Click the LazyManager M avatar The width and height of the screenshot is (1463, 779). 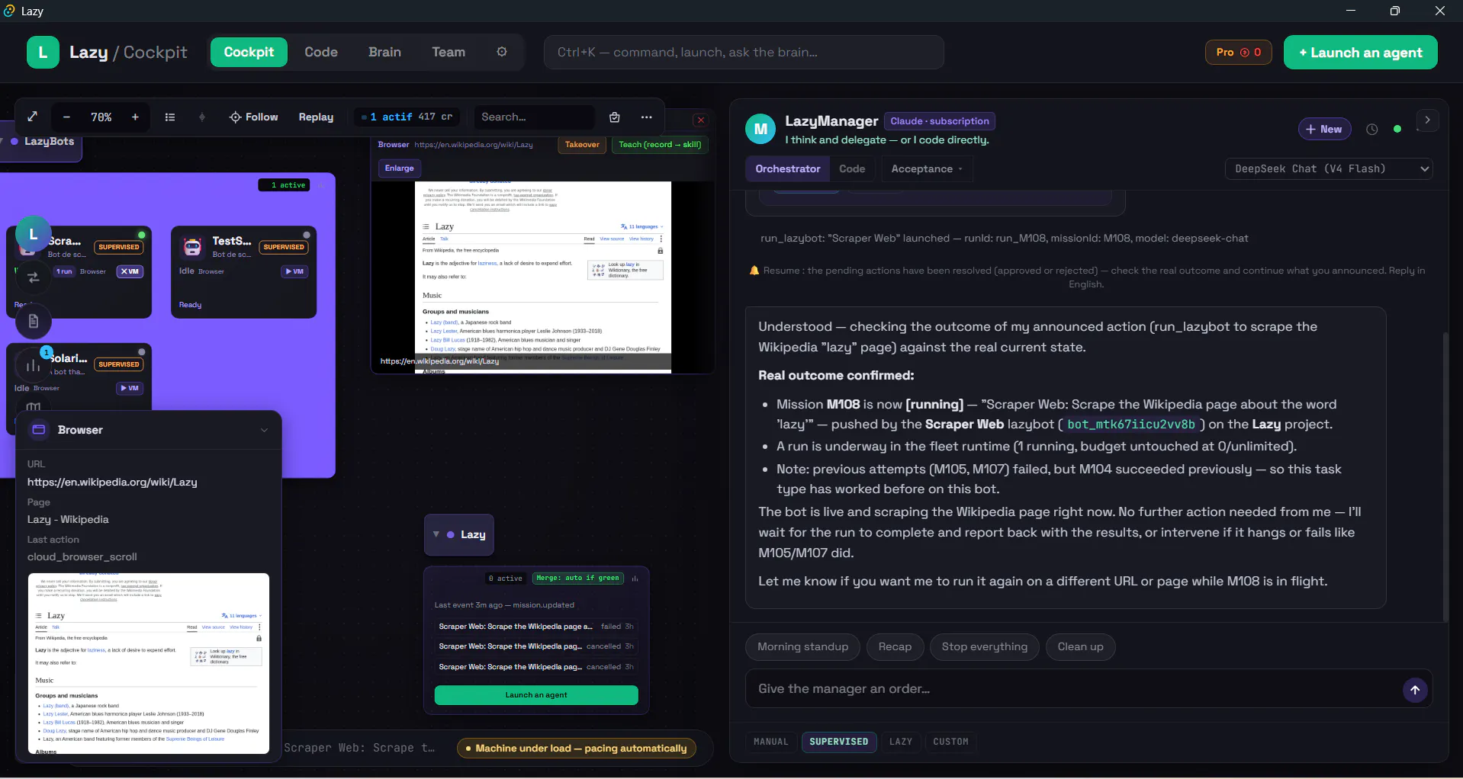point(760,130)
